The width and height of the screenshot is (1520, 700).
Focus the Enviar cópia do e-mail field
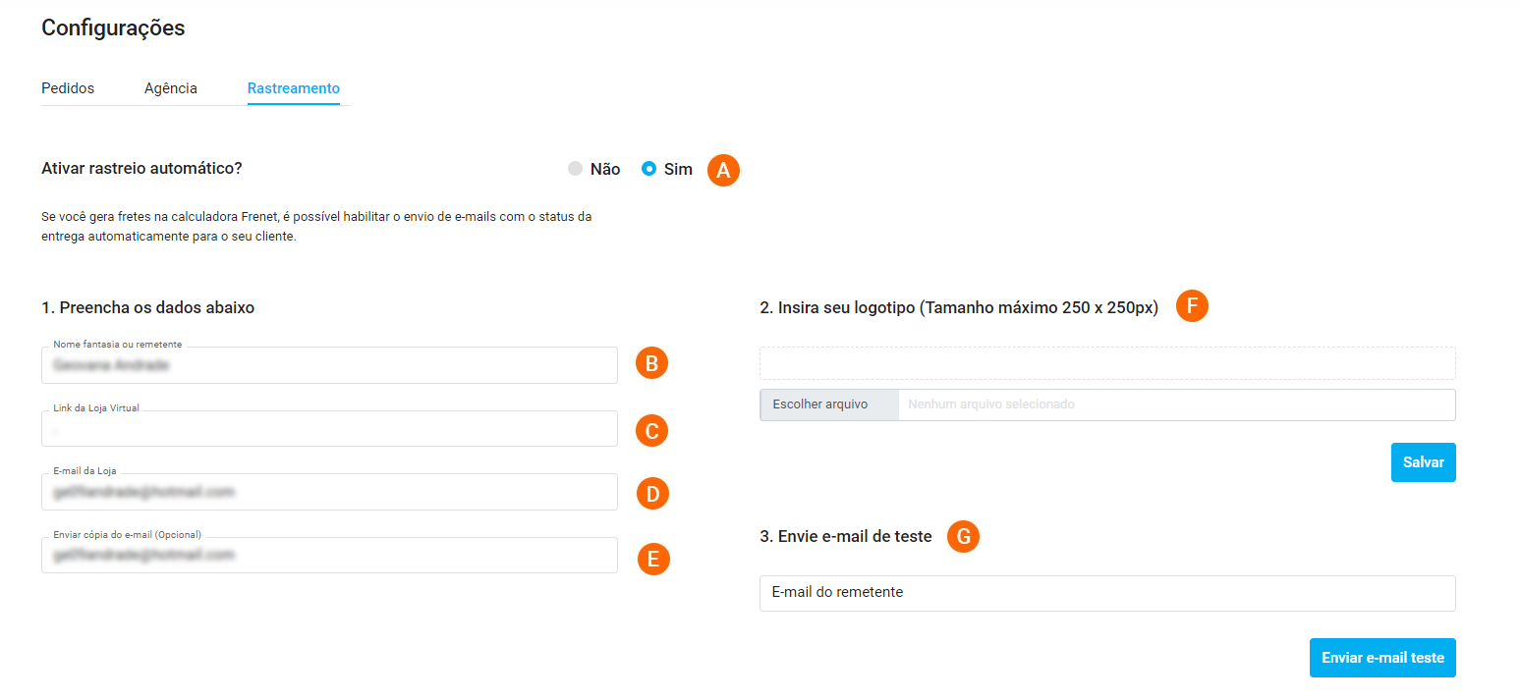click(329, 556)
